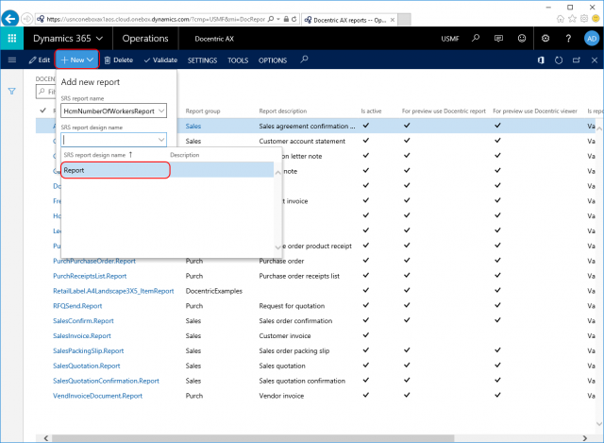Toggle Is active for Sales agreement confirmation row
The width and height of the screenshot is (604, 443).
(x=366, y=126)
